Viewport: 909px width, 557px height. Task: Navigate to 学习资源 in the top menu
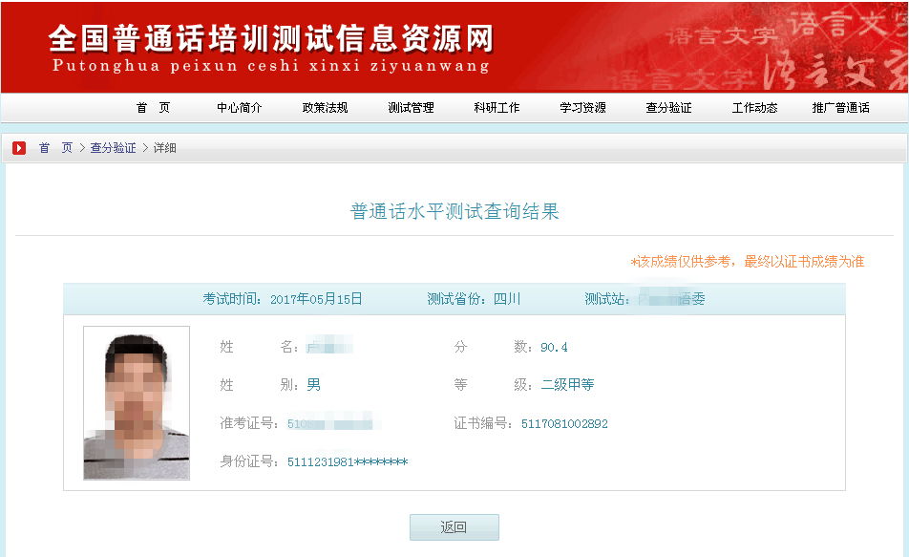tap(582, 108)
